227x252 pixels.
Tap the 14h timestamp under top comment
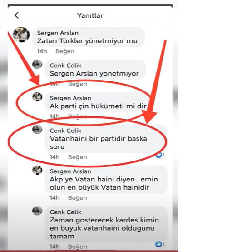[42, 51]
